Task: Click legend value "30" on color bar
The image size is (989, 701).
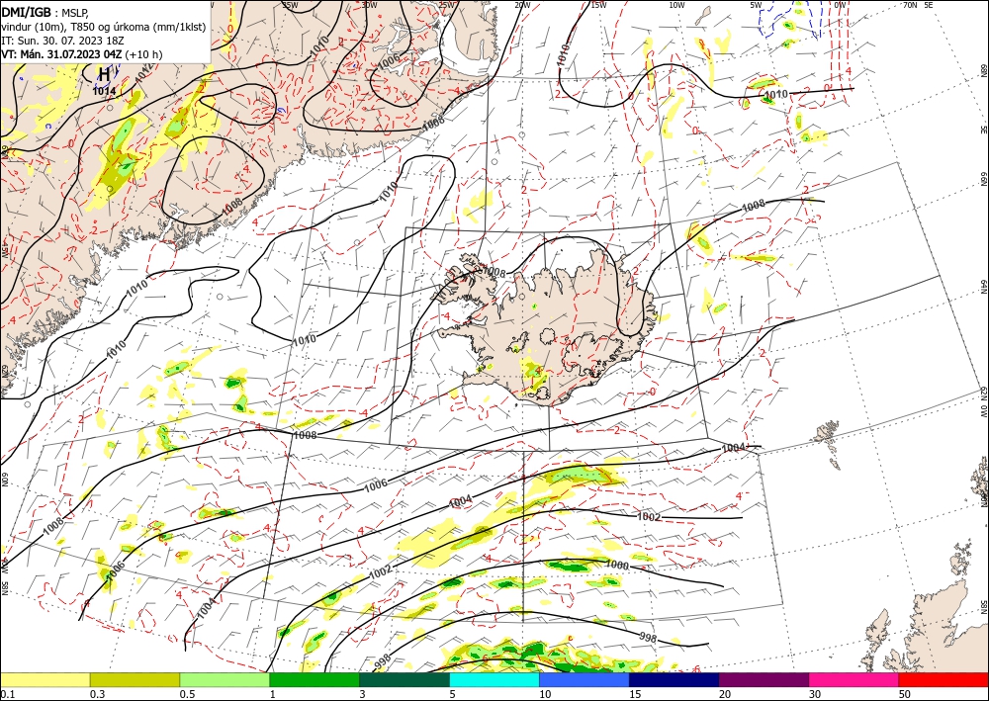Action: click(816, 694)
